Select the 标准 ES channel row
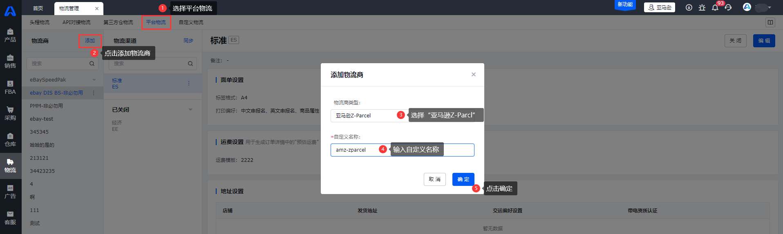Image resolution: width=783 pixels, height=234 pixels. (x=153, y=84)
